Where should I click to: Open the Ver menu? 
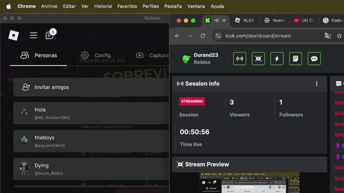click(85, 6)
